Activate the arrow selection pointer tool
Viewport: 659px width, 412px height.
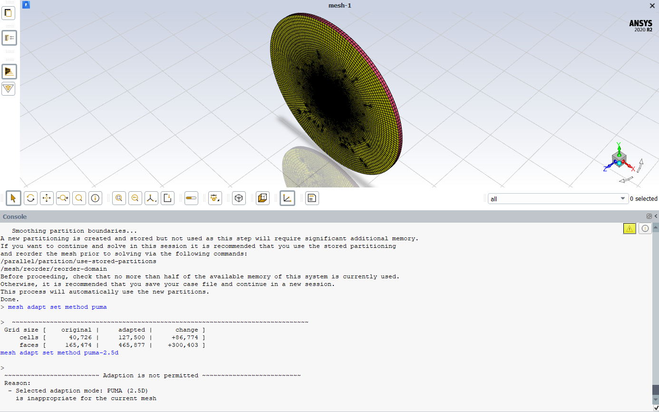[x=13, y=198]
